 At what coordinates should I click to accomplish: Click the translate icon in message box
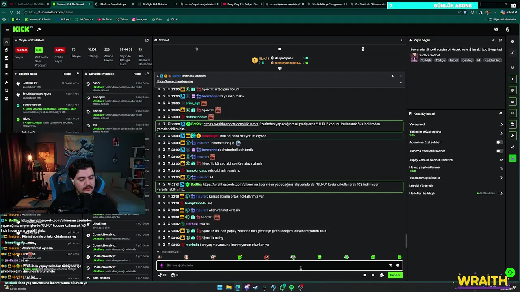[391, 266]
